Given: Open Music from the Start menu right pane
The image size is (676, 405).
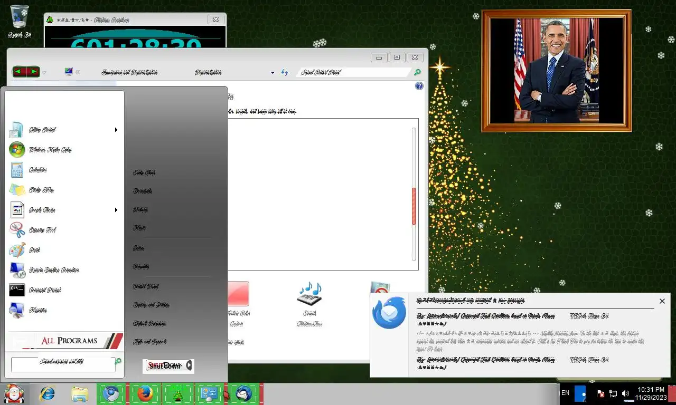Looking at the screenshot, I should point(139,228).
